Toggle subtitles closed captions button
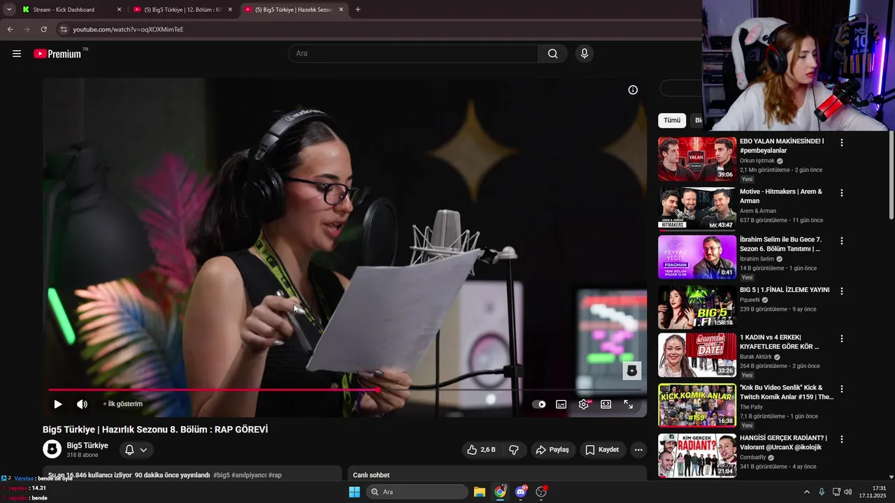 [x=561, y=404]
